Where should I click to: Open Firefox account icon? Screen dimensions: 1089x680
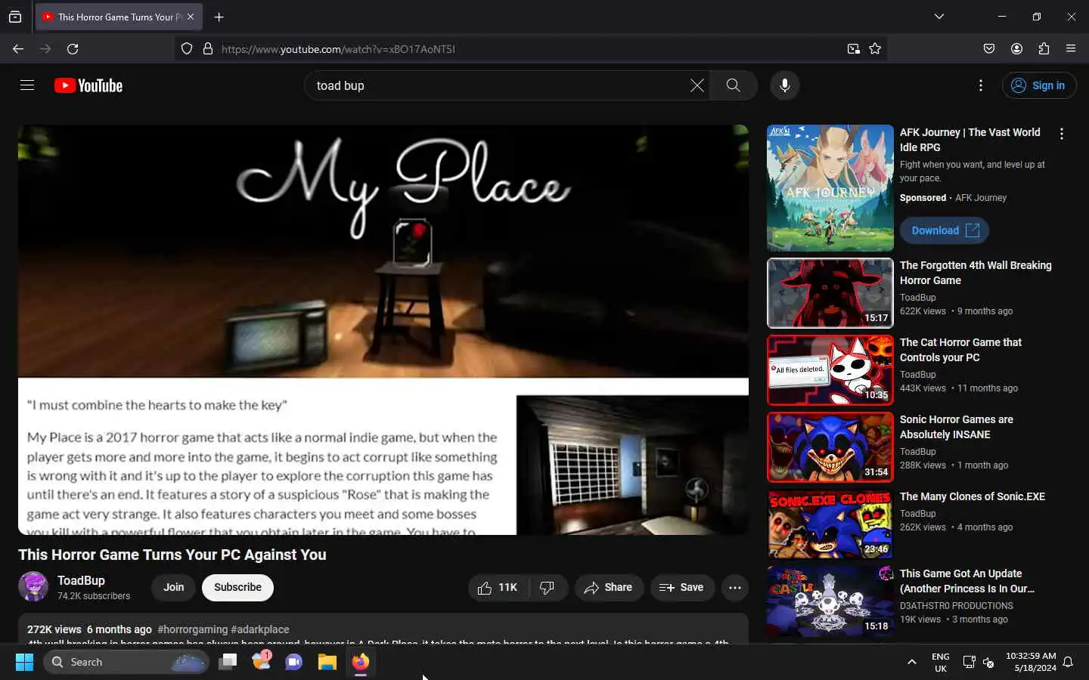[x=1016, y=49]
